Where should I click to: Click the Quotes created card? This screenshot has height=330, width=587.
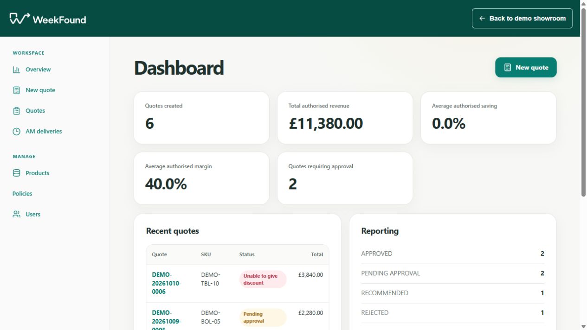[x=201, y=118]
